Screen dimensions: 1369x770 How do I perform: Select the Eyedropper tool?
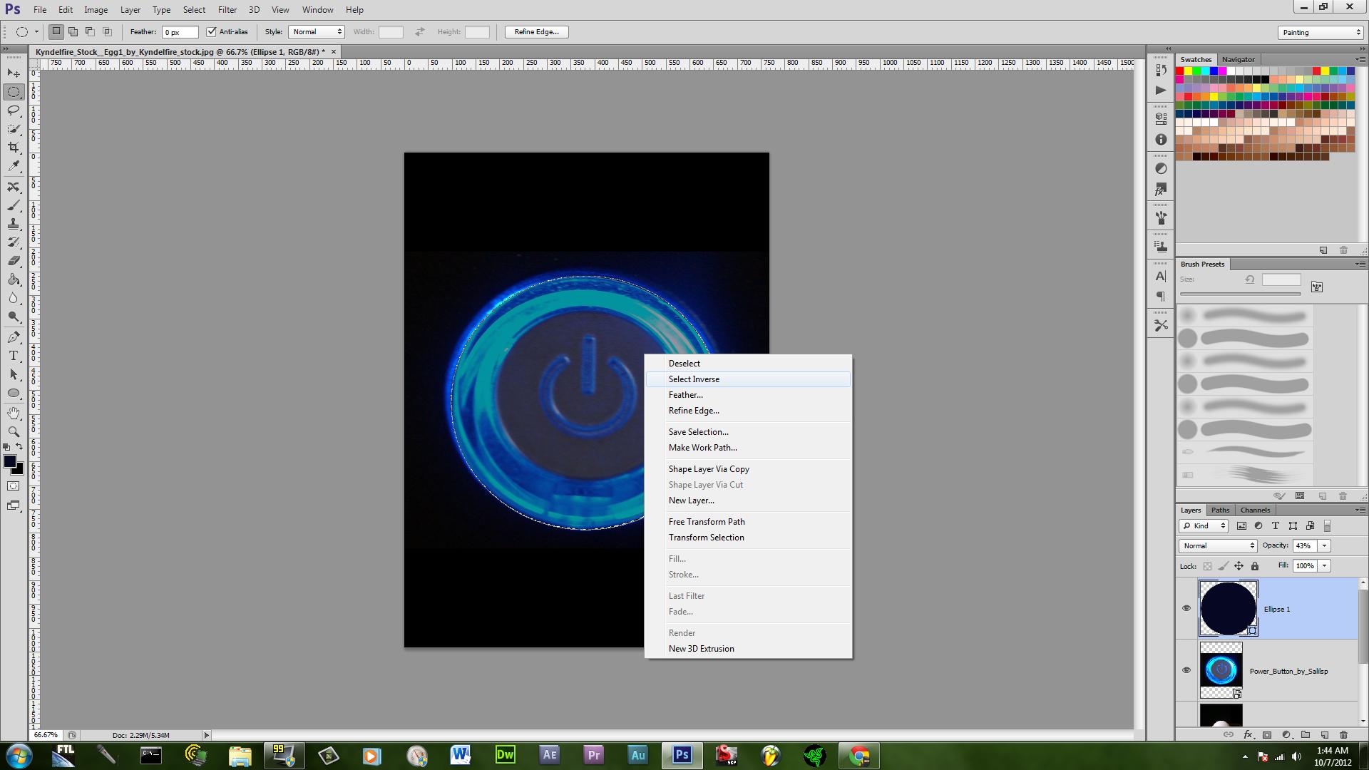(14, 166)
